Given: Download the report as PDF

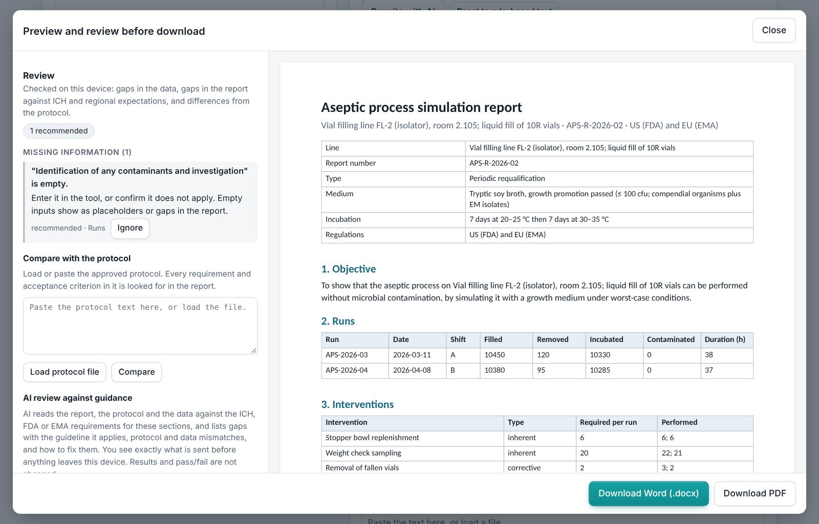Looking at the screenshot, I should point(755,493).
